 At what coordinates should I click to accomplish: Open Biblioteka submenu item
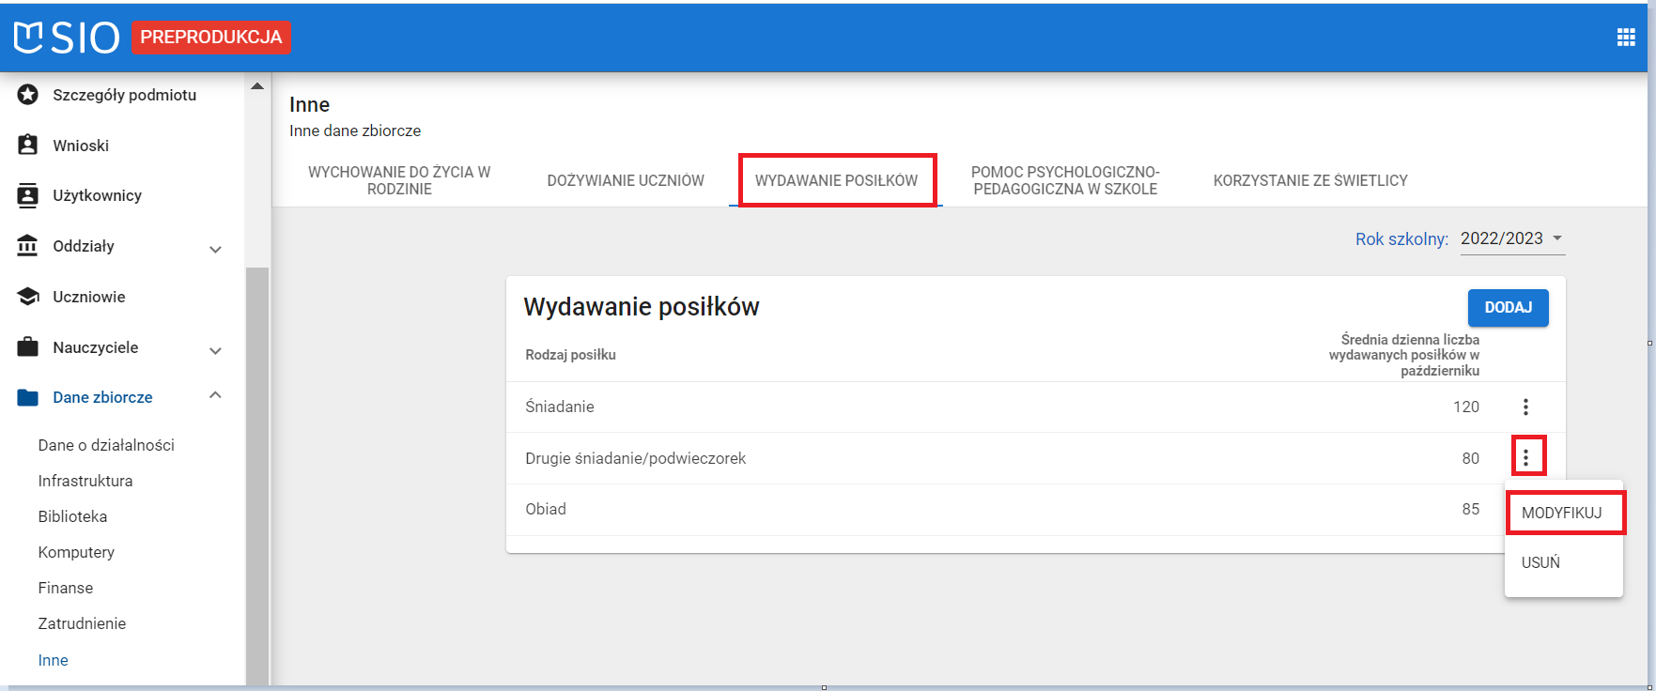(x=72, y=516)
